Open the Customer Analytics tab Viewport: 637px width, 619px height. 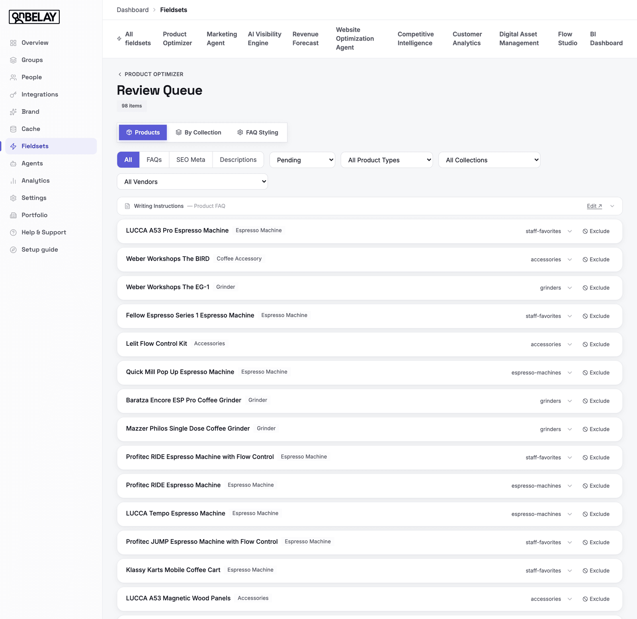467,39
